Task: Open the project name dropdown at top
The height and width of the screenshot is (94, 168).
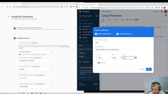Action: click(107, 11)
